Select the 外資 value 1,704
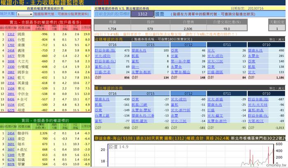Viewport: 288px width, 168px height. 112,29
